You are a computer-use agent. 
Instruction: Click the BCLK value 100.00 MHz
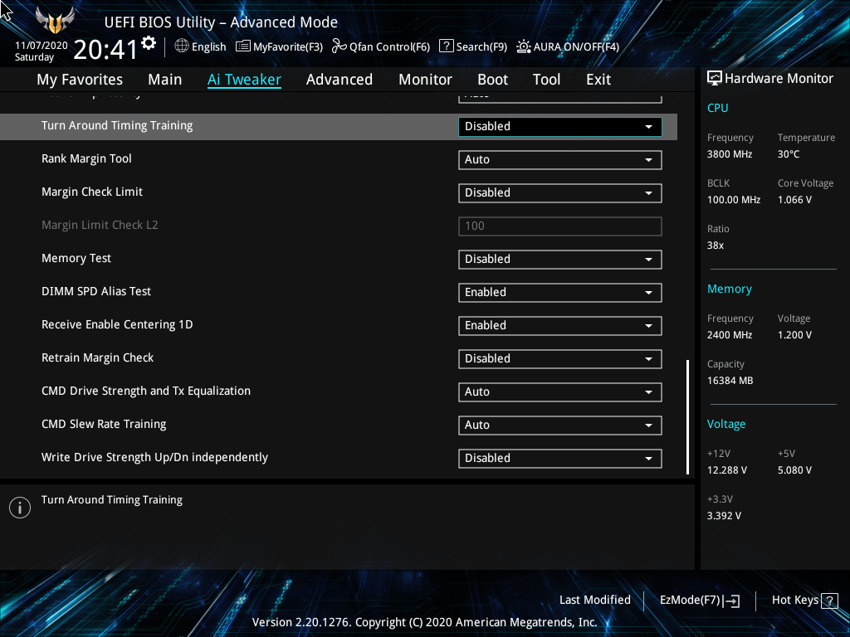734,200
